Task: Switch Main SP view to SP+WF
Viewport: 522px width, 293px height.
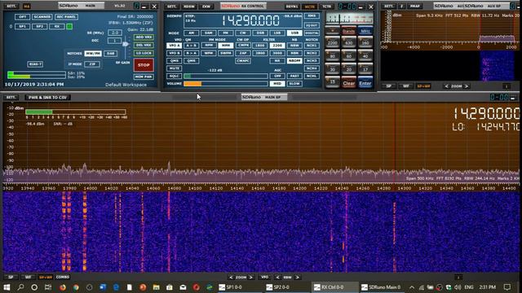Action: (x=46, y=277)
